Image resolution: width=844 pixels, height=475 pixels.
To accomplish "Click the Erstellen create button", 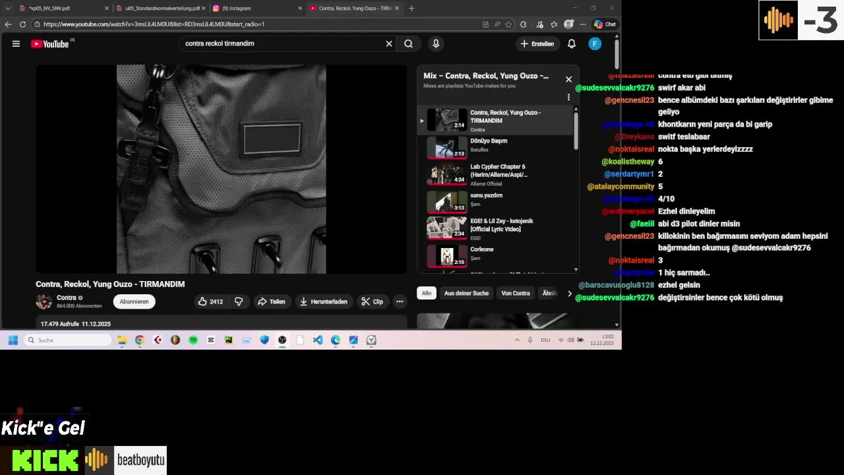I will coord(537,44).
